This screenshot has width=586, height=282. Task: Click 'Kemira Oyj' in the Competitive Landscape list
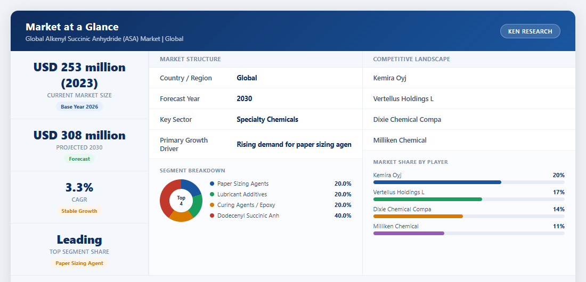click(390, 78)
